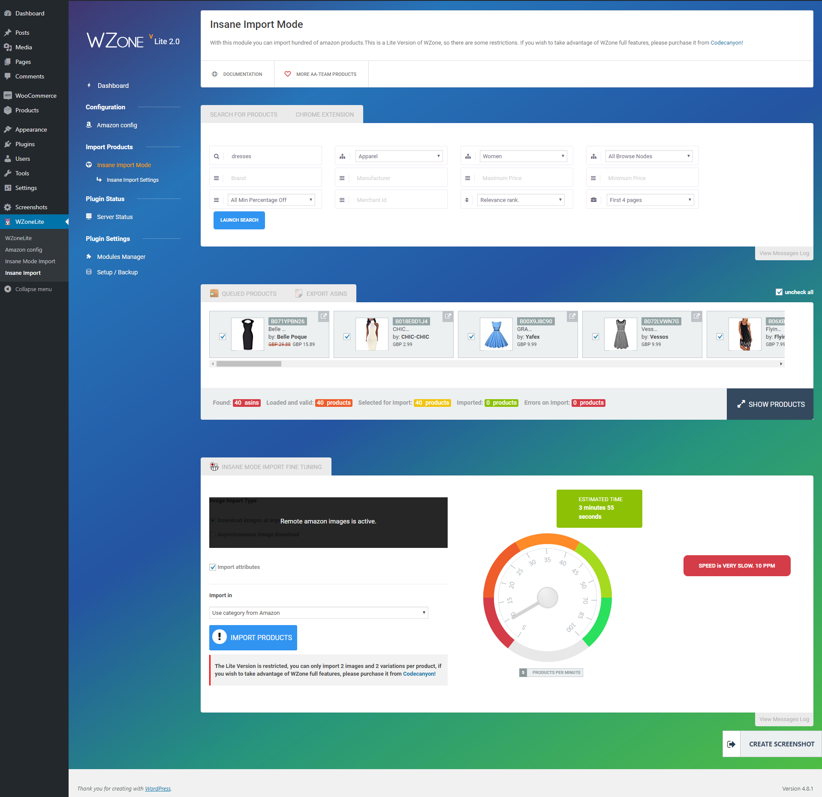Click the Tools wrench icon

click(8, 173)
